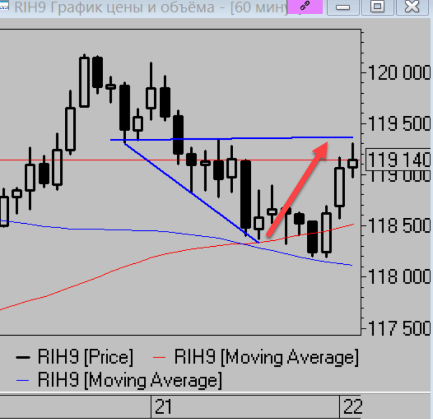Image resolution: width=433 pixels, height=419 pixels.
Task: Close the RIH9 chart window
Action: click(412, 7)
